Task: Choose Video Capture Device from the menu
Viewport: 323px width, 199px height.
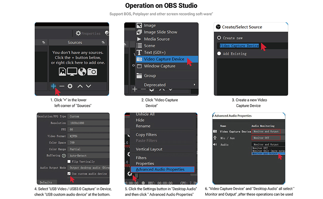Action: (164, 59)
